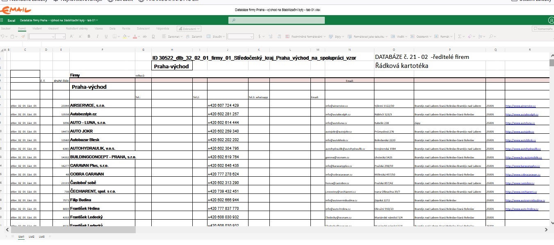Click the Vložit insert cells button
Image resolution: width=554 pixels, height=245 pixels.
(399, 36)
